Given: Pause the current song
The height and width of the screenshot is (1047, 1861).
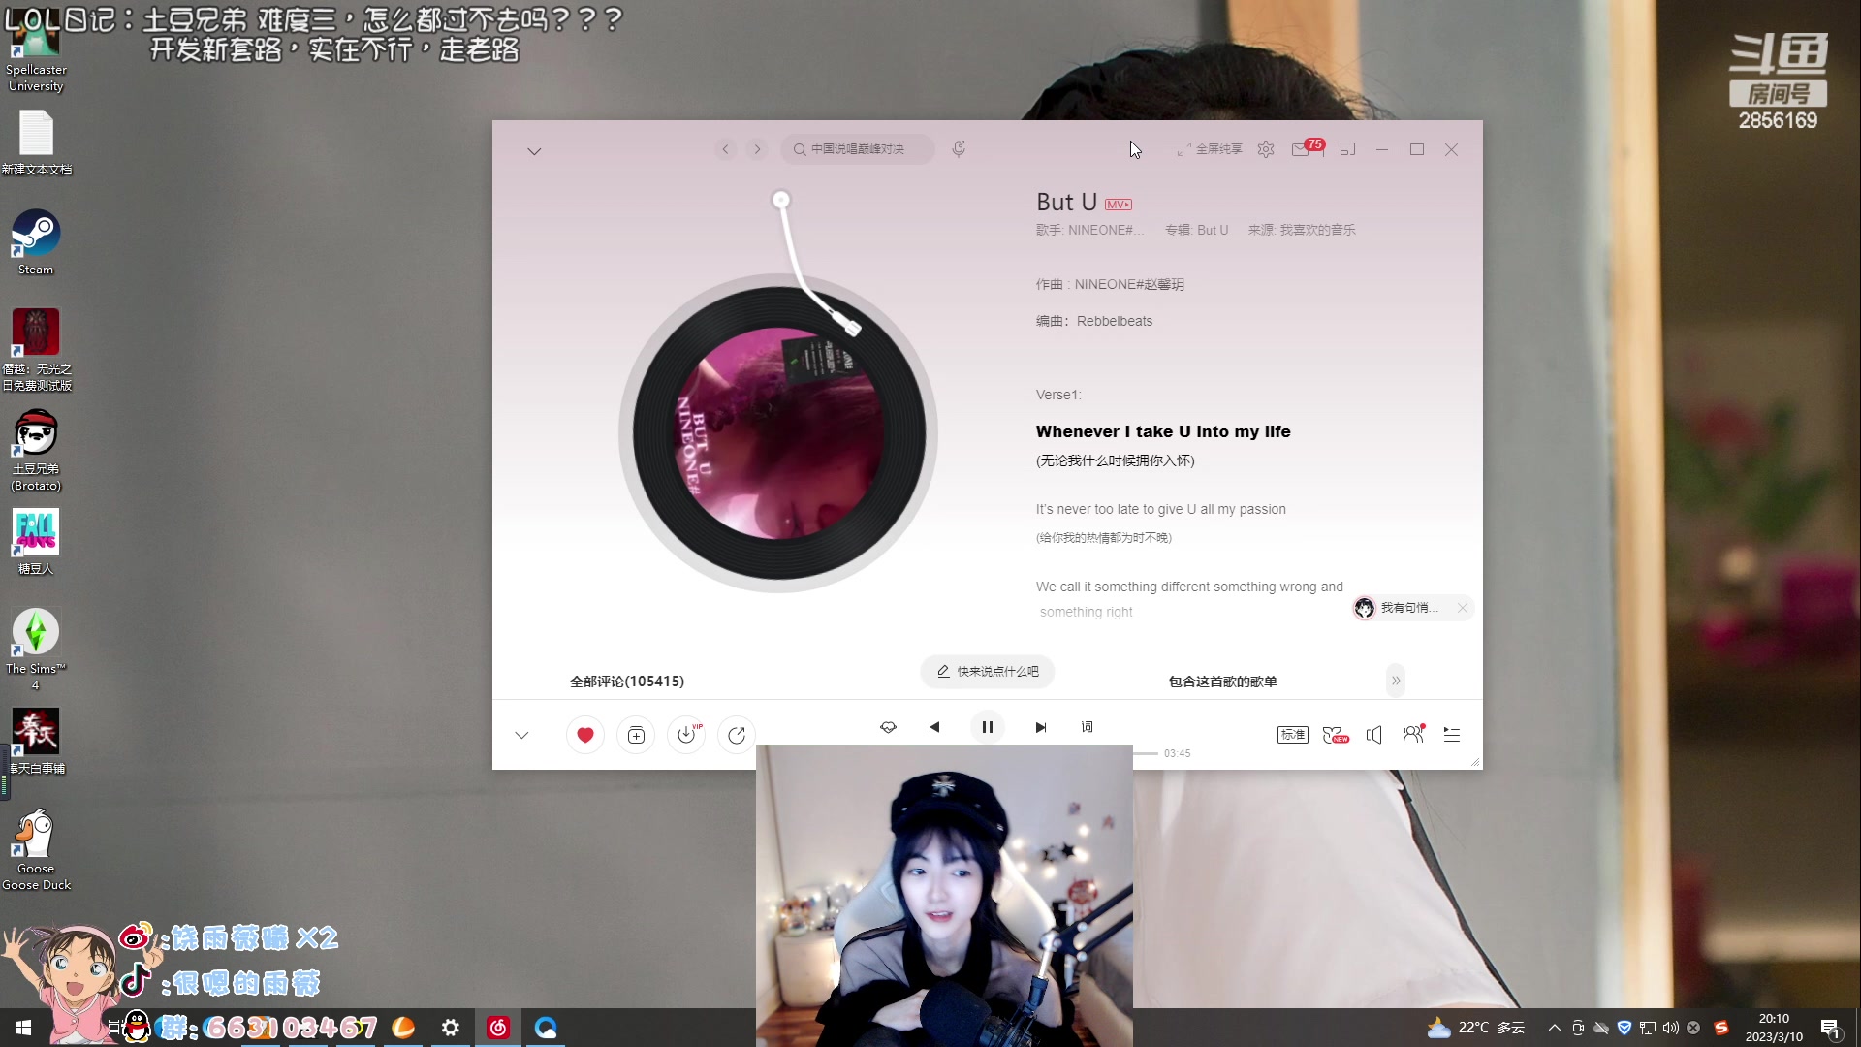Looking at the screenshot, I should click(x=988, y=727).
